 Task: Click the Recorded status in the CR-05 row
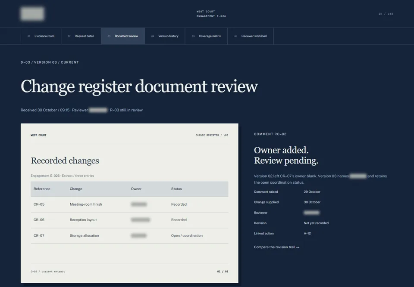(179, 204)
